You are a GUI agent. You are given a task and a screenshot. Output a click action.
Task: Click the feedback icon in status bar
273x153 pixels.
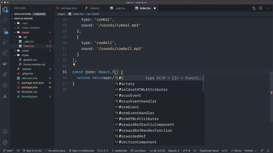click(x=262, y=150)
